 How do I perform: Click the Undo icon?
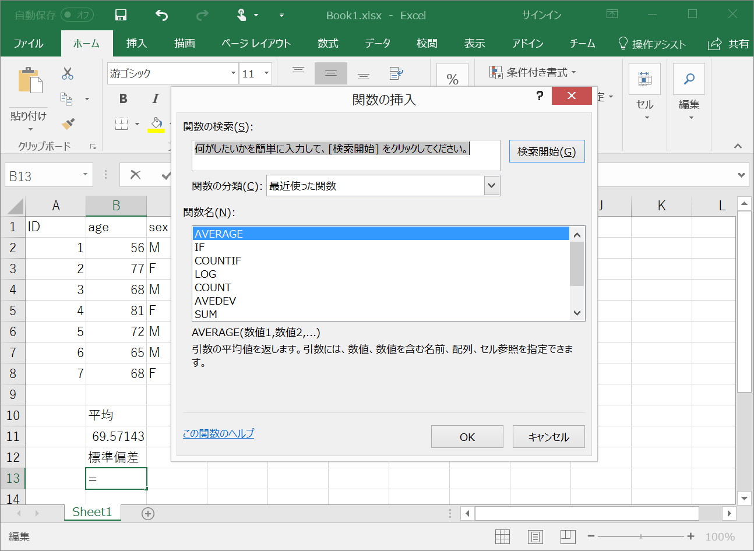point(161,15)
